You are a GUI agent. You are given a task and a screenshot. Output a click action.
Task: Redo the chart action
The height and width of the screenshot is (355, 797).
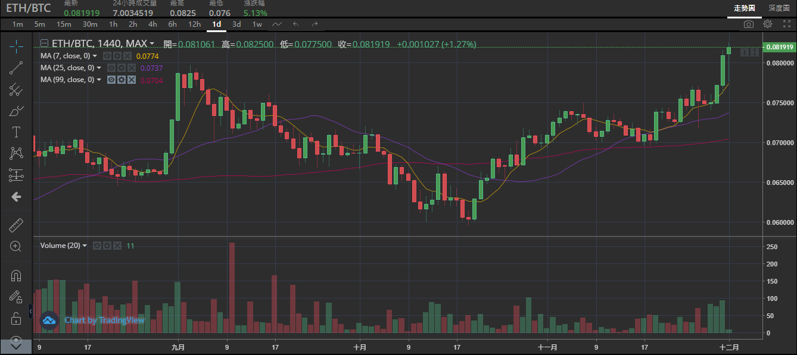315,24
